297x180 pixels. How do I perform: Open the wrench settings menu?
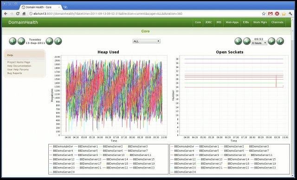tap(290, 13)
